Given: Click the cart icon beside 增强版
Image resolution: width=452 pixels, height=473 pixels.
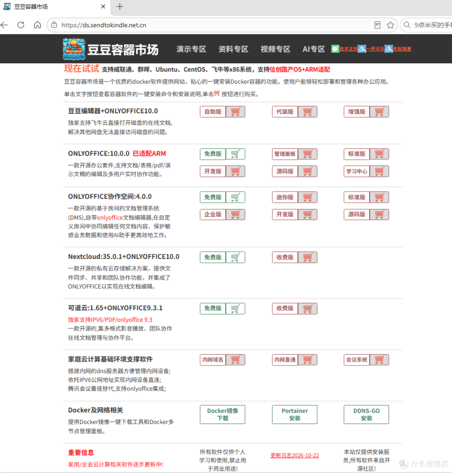Looking at the screenshot, I should [379, 112].
